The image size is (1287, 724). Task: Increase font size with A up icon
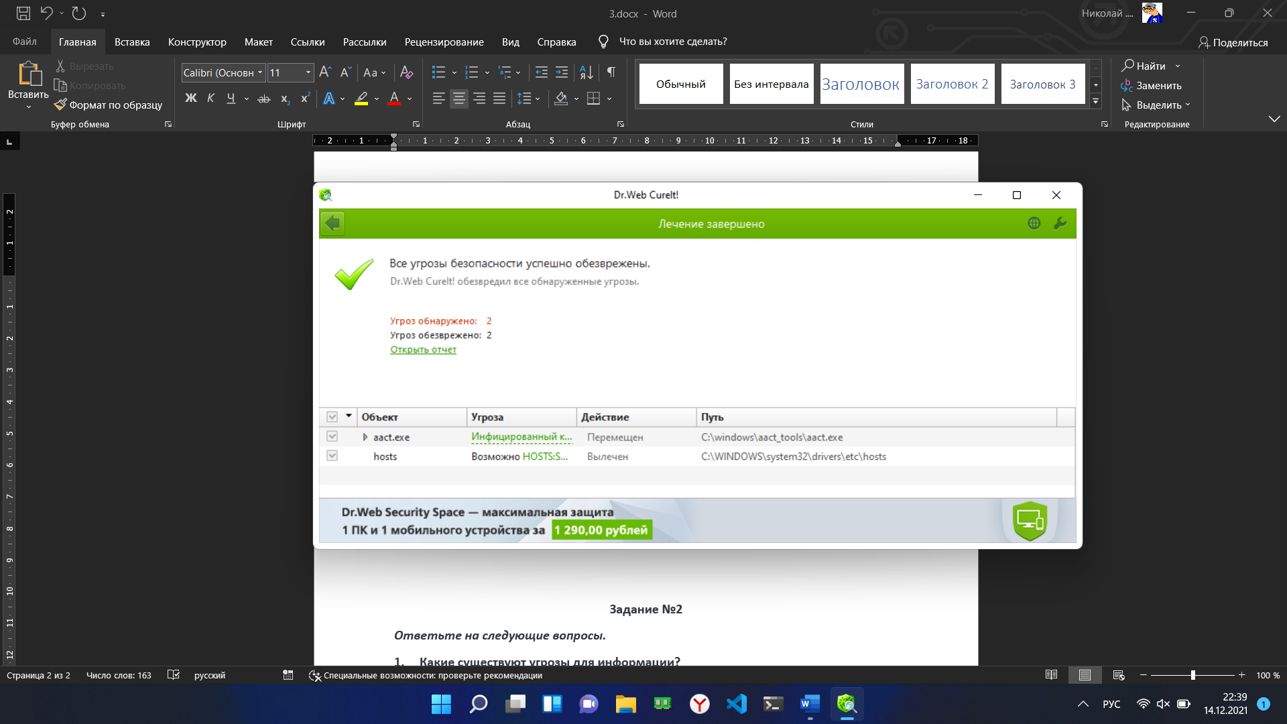pyautogui.click(x=325, y=72)
